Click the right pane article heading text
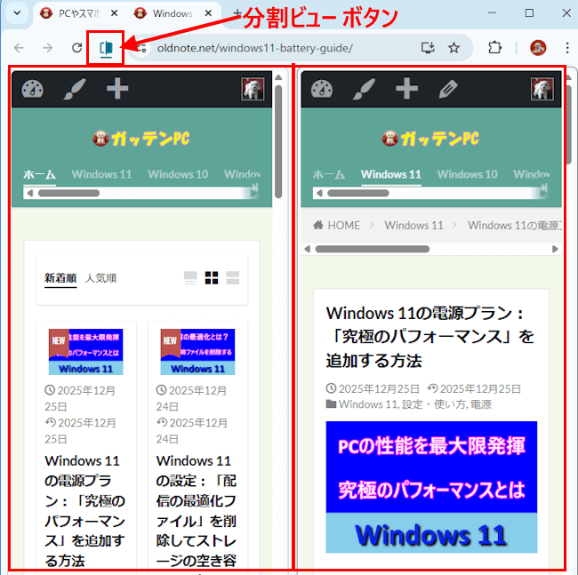 pyautogui.click(x=430, y=337)
